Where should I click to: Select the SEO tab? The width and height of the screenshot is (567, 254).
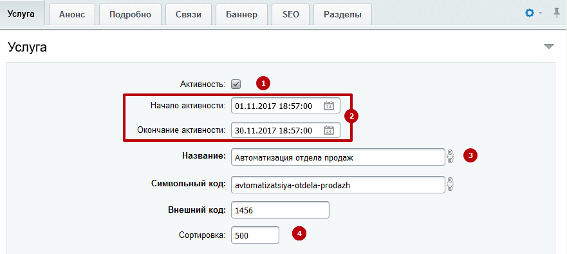(x=291, y=14)
